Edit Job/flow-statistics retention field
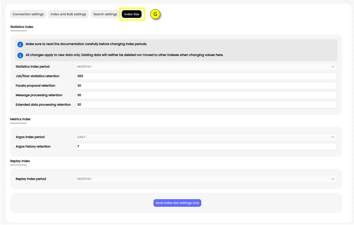This screenshot has width=354, height=225. pos(206,76)
